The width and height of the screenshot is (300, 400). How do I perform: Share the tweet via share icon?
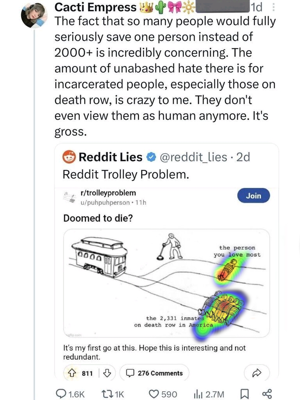coord(267,394)
